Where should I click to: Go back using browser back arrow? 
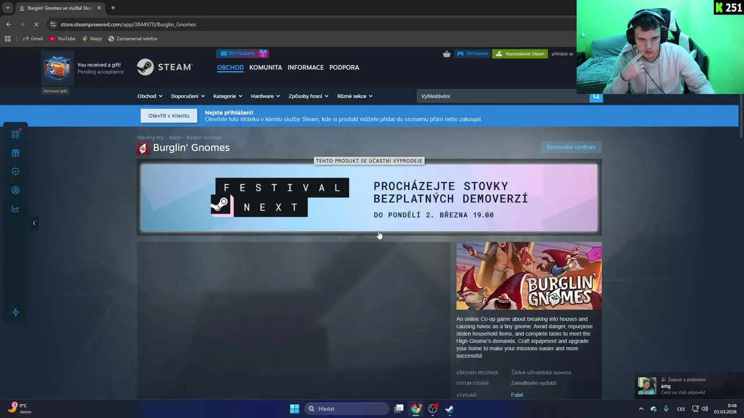point(8,24)
